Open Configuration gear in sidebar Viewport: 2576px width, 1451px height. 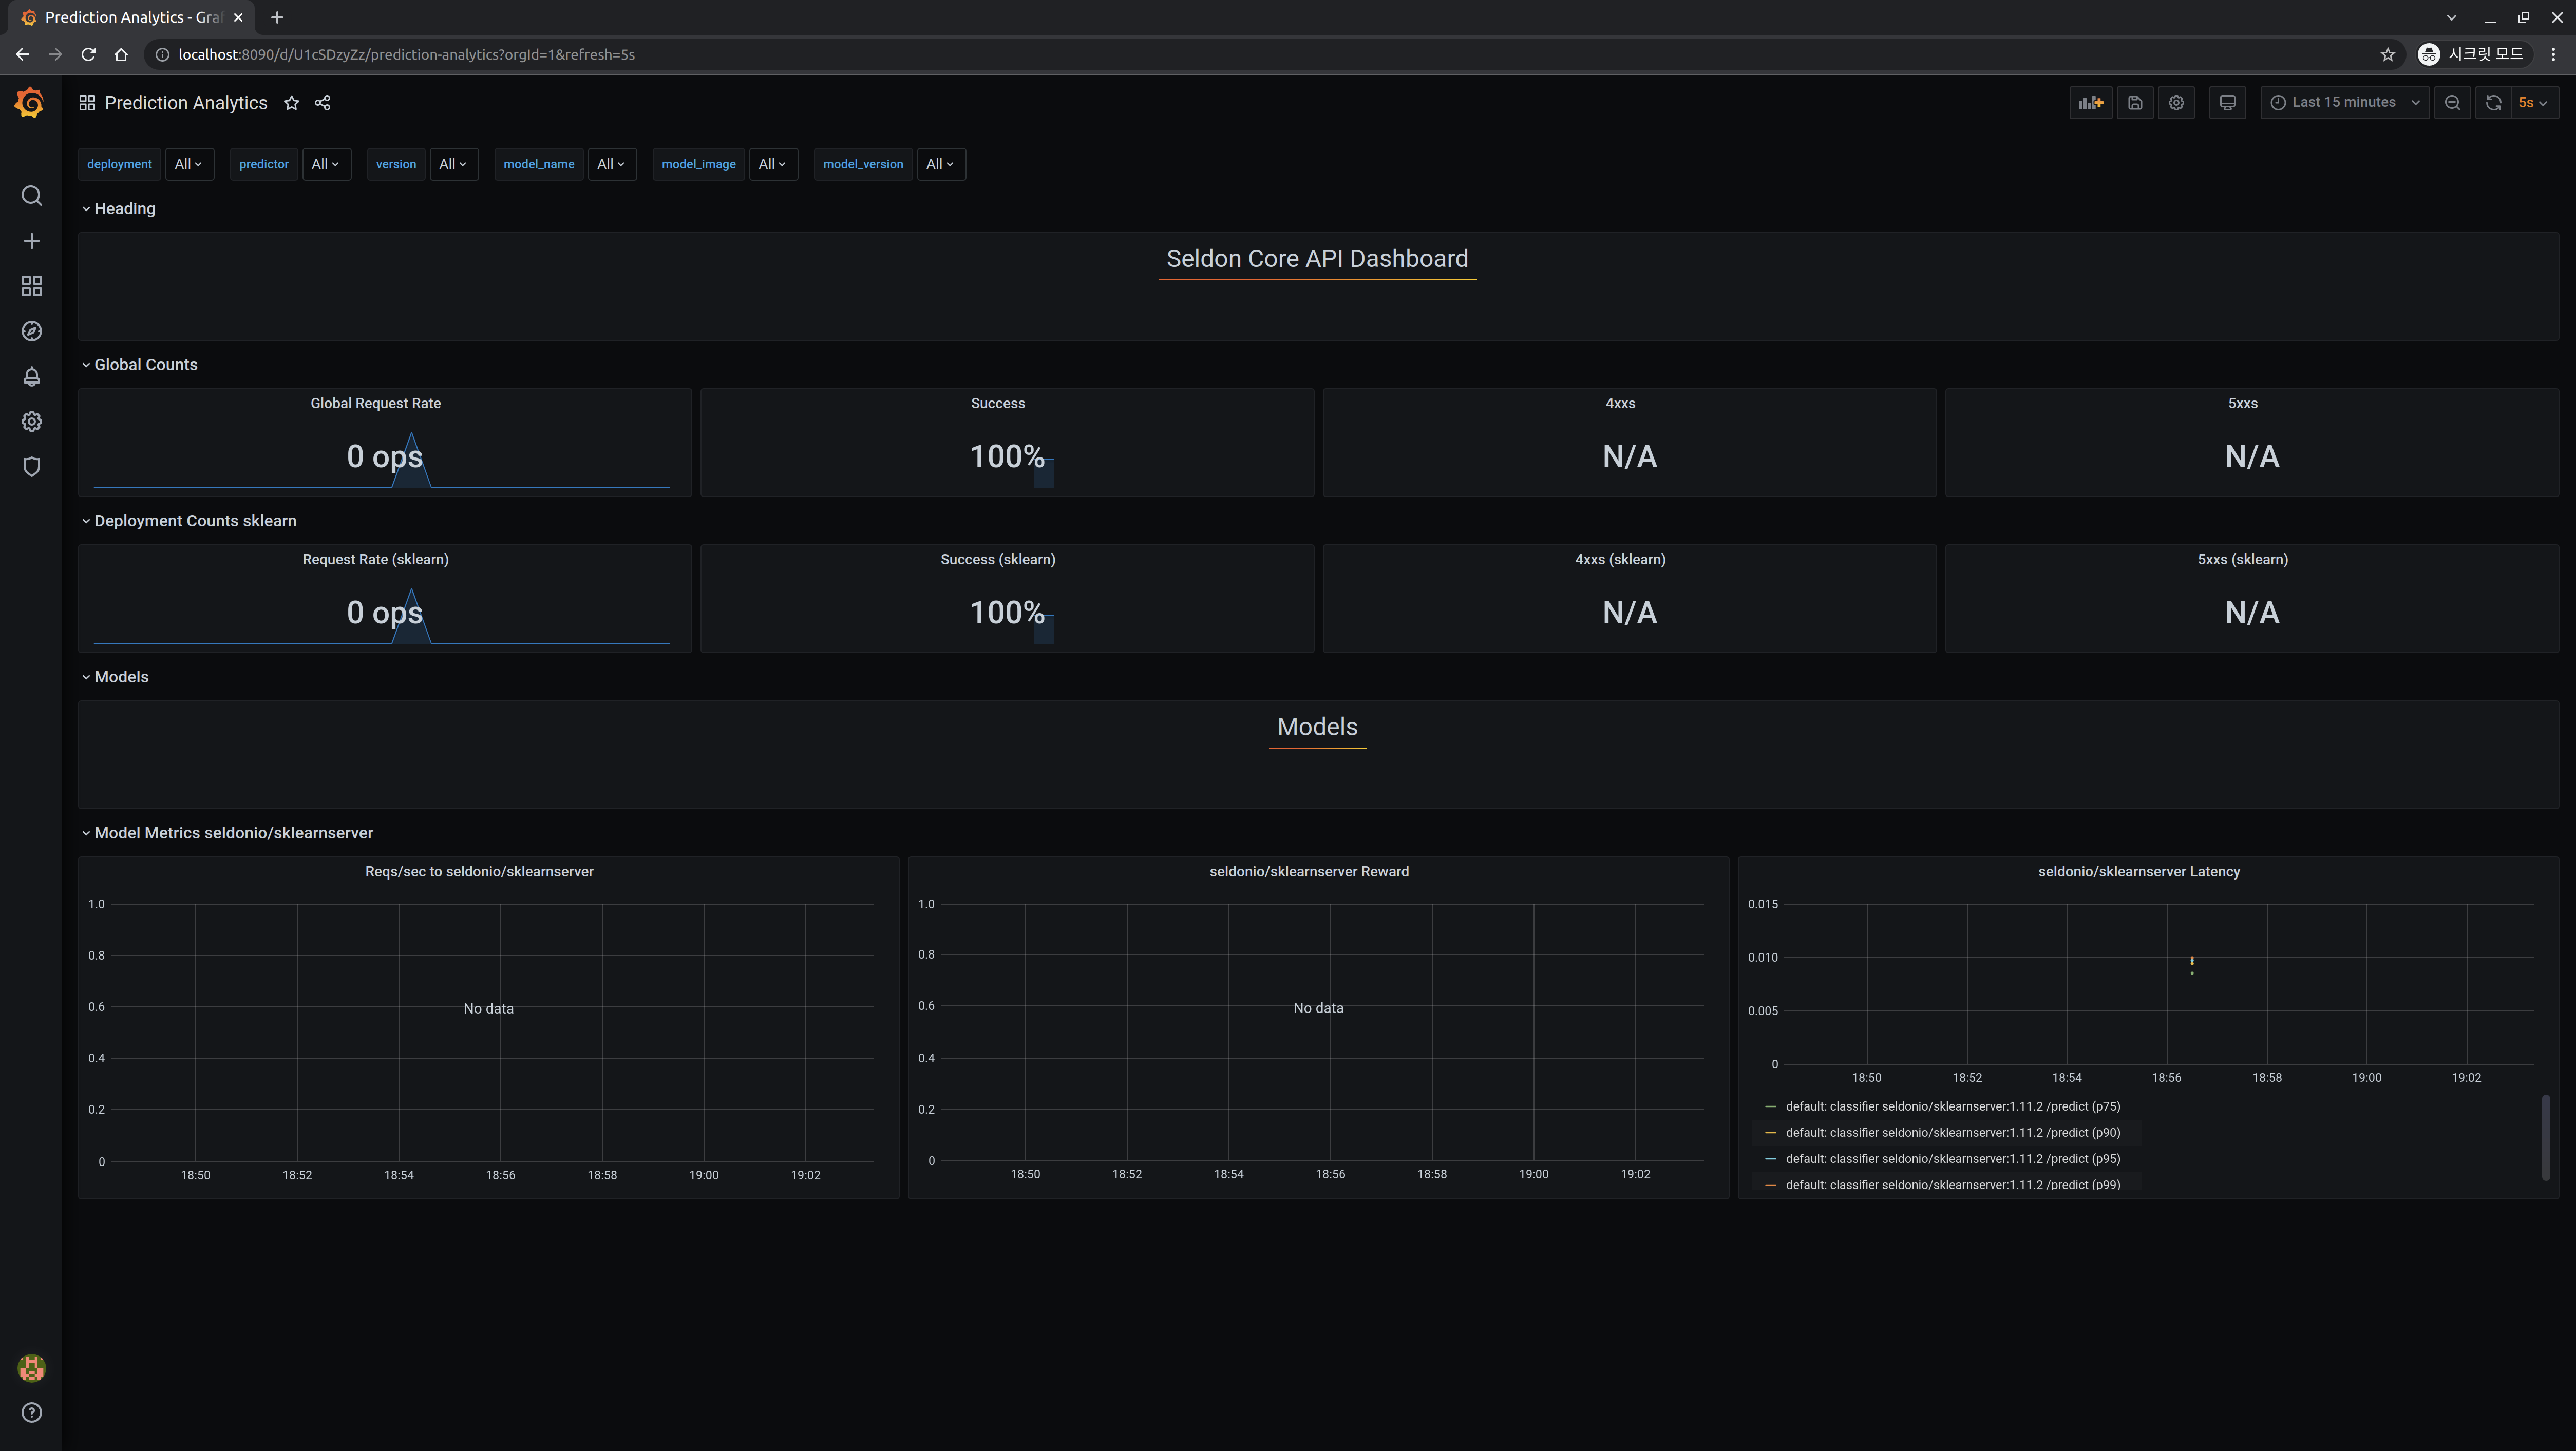coord(31,422)
